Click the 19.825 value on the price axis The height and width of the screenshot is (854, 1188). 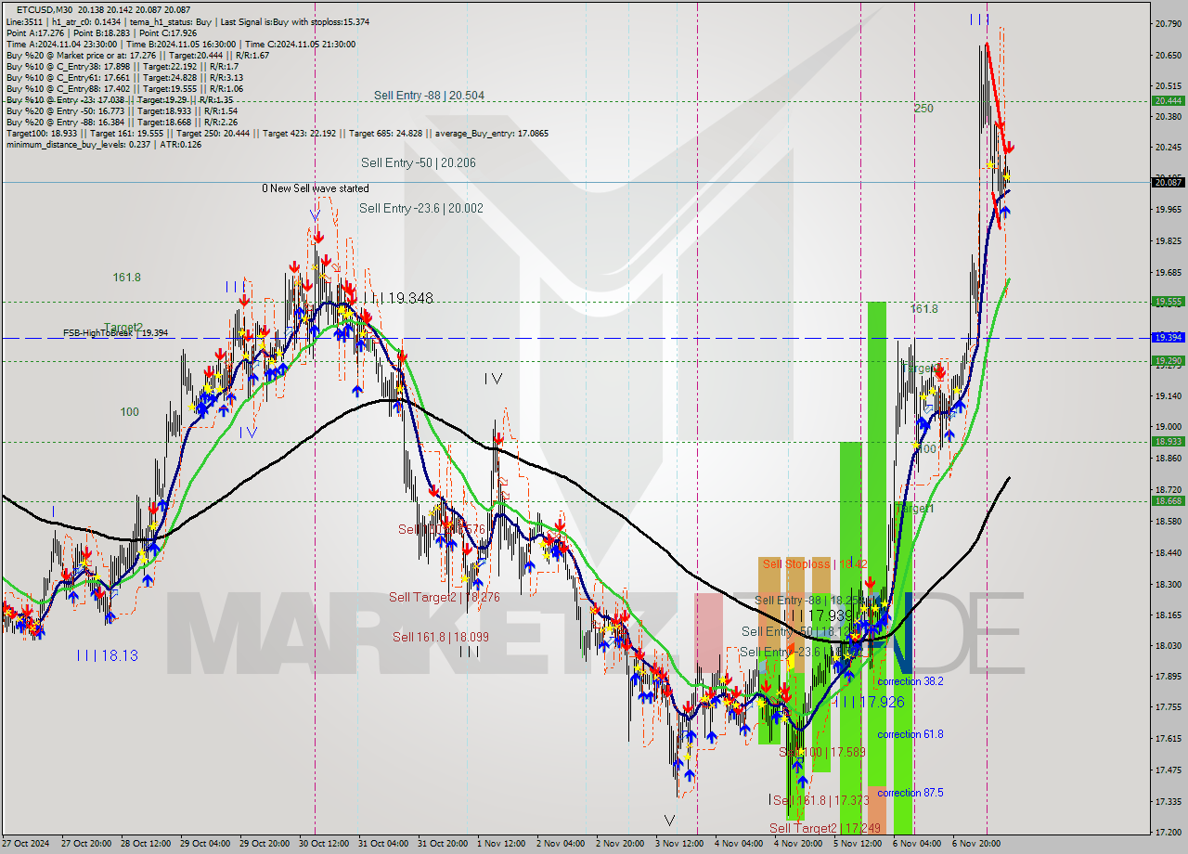coord(1168,241)
